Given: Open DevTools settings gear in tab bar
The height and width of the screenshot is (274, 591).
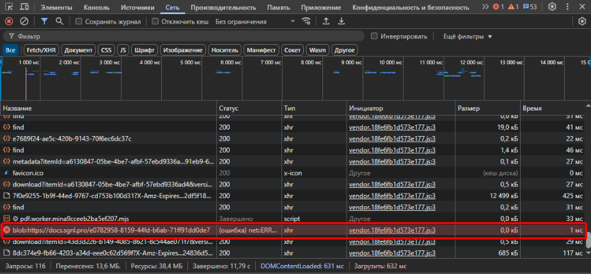Looking at the screenshot, I should click(x=552, y=7).
